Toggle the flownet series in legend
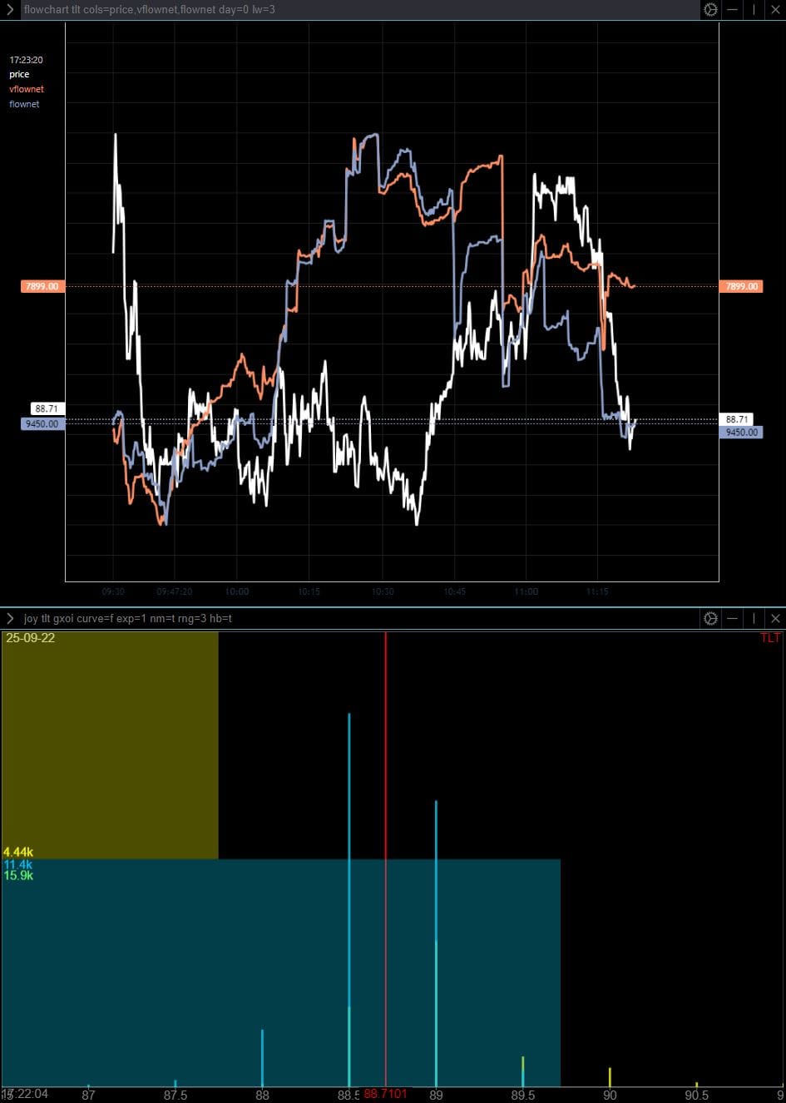The width and height of the screenshot is (786, 1103). tap(24, 104)
